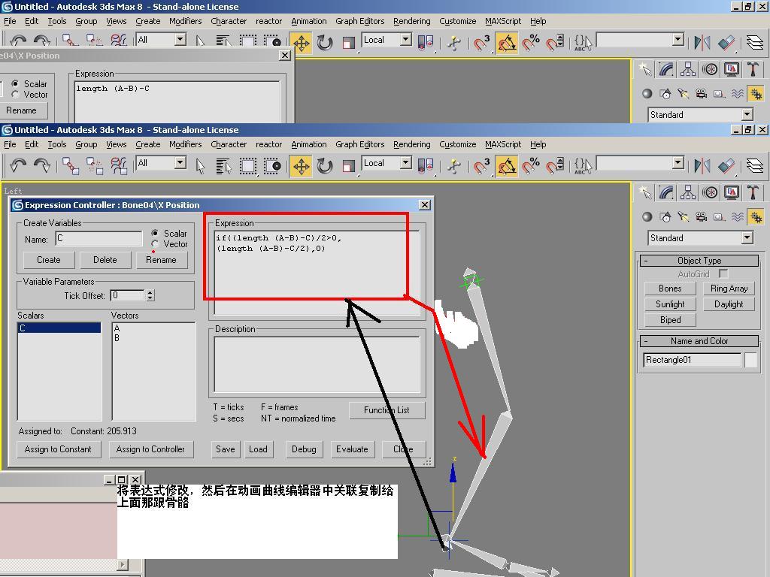Open Layer Manager in lower toolbar

pos(755,166)
